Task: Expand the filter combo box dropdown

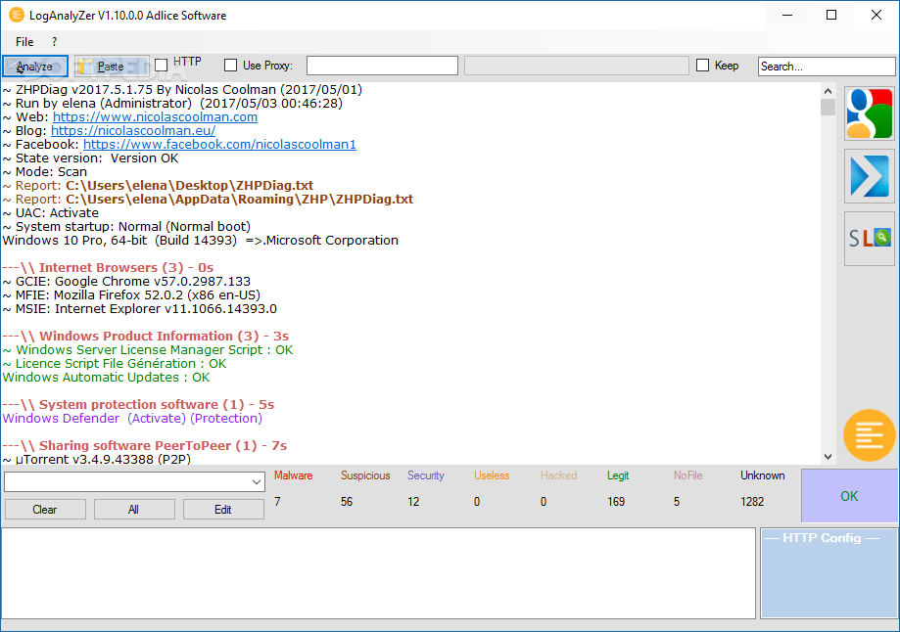Action: 257,482
